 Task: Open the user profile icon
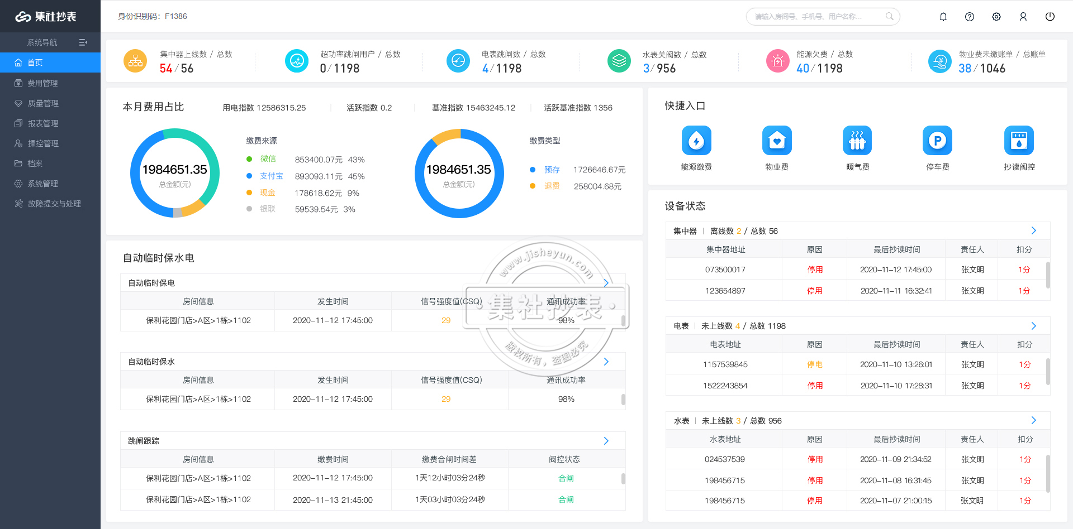point(1023,17)
